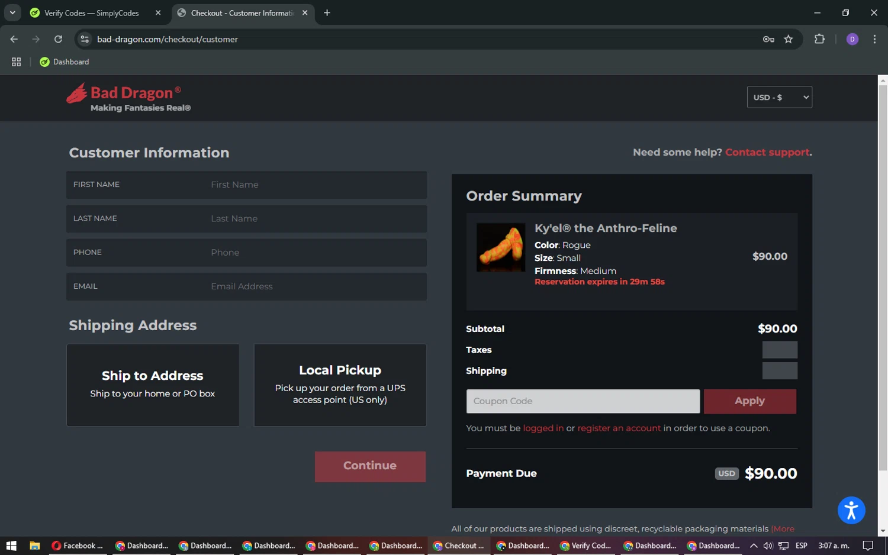Open volume control in system tray
The height and width of the screenshot is (555, 888).
click(x=768, y=546)
